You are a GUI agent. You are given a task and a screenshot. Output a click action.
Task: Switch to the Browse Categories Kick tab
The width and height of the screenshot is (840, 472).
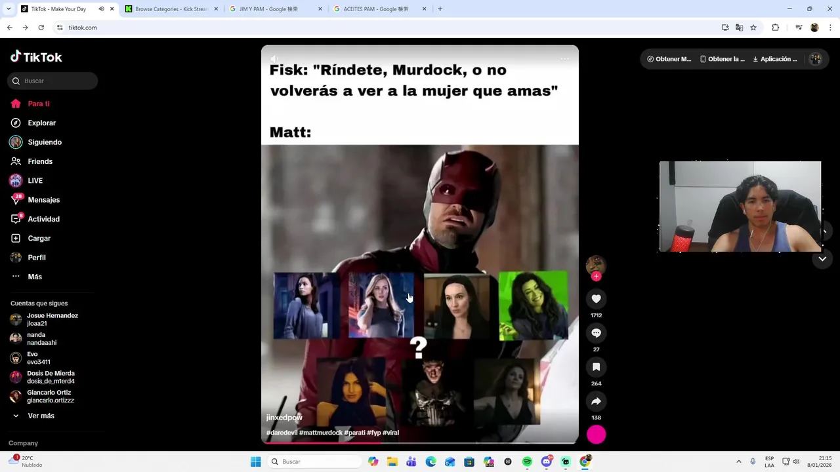(171, 9)
